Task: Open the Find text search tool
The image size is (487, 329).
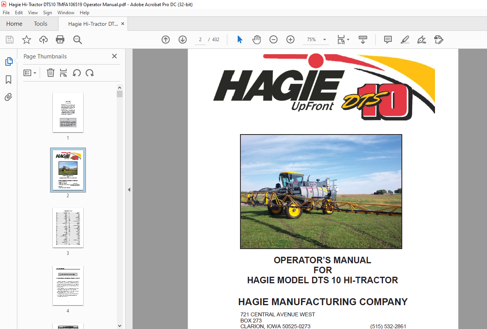Action: [77, 40]
